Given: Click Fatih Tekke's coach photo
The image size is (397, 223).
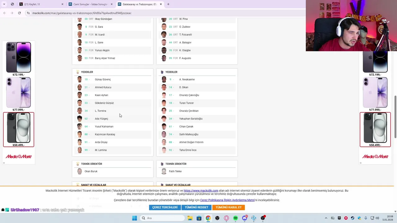Looking at the screenshot, I should pyautogui.click(x=164, y=171).
